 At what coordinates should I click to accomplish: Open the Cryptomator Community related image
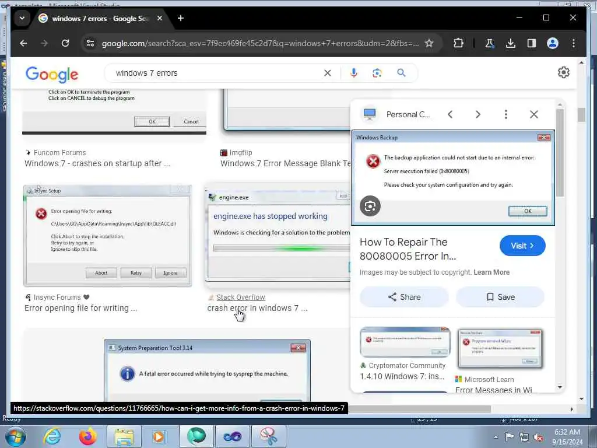405,342
